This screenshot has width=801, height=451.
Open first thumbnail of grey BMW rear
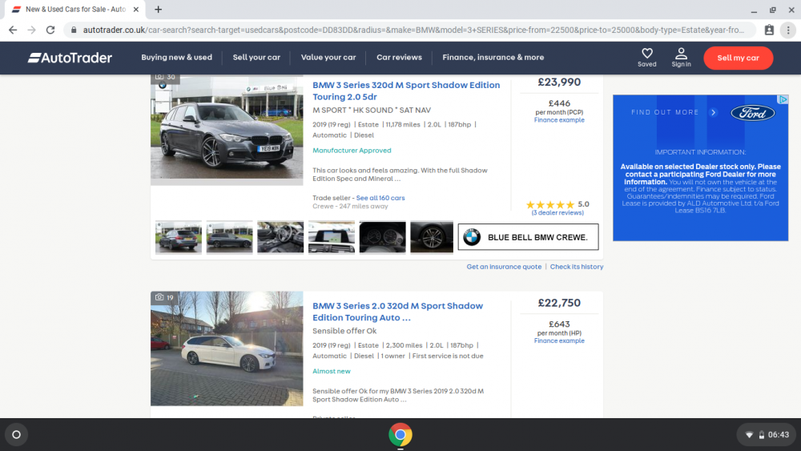[x=179, y=237]
